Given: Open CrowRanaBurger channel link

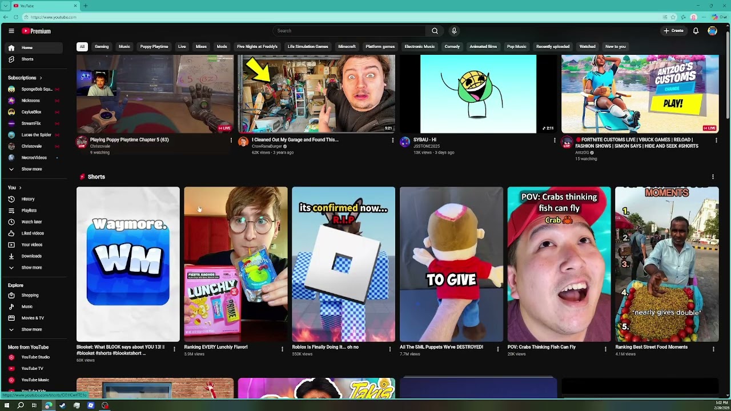Looking at the screenshot, I should tap(266, 146).
